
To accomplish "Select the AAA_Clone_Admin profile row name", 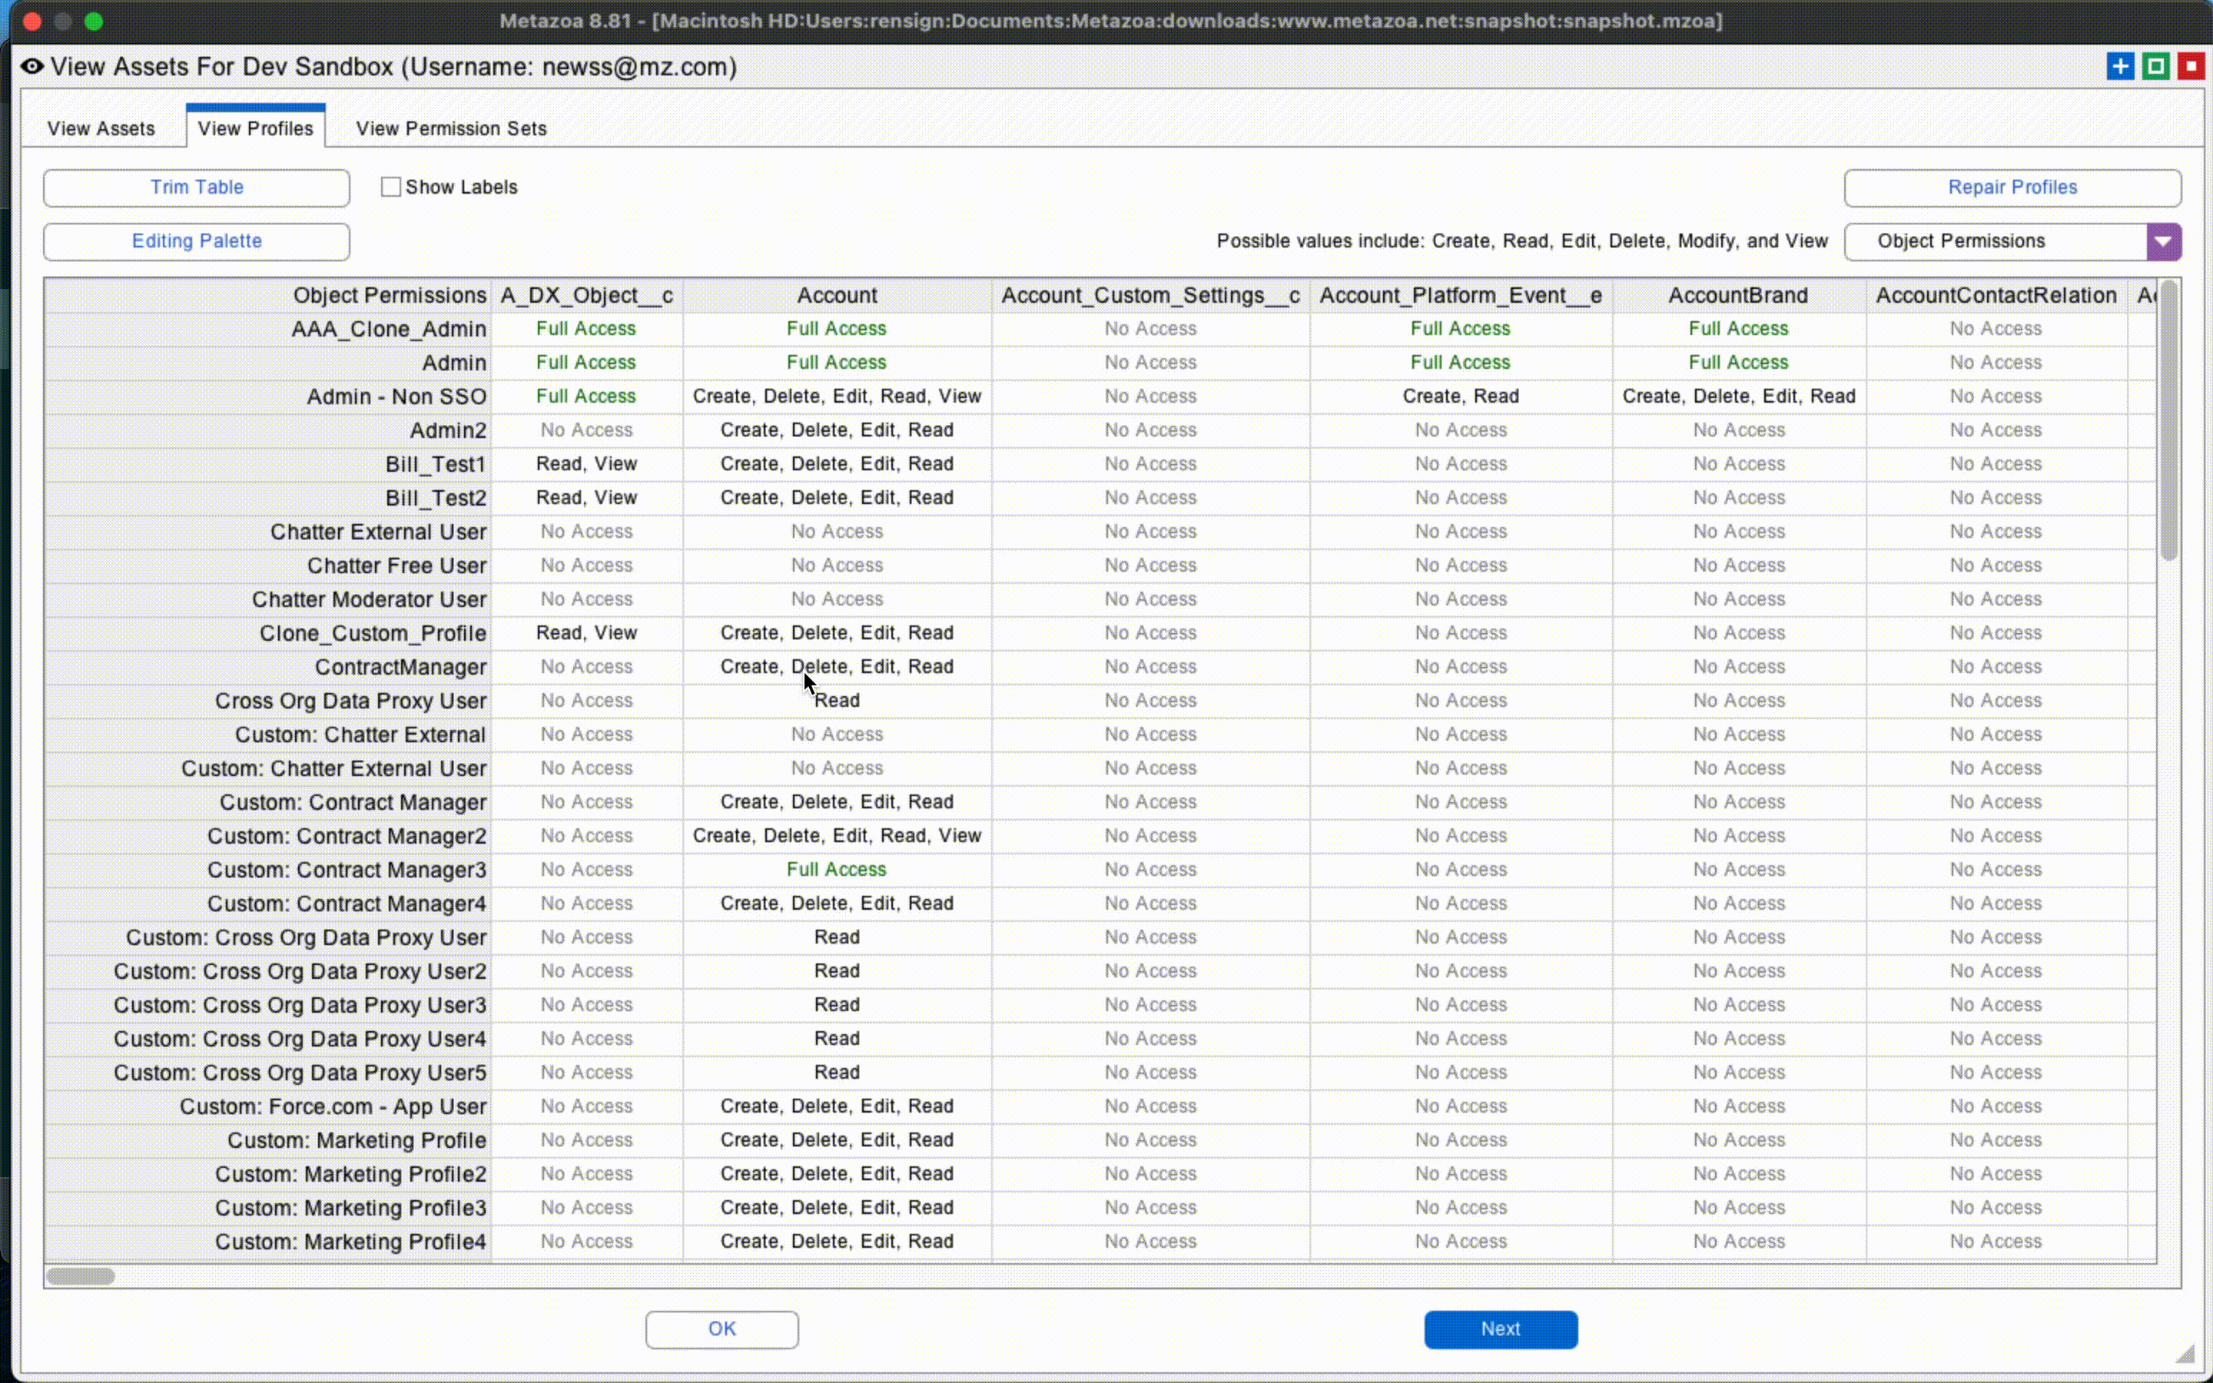I will tap(389, 330).
